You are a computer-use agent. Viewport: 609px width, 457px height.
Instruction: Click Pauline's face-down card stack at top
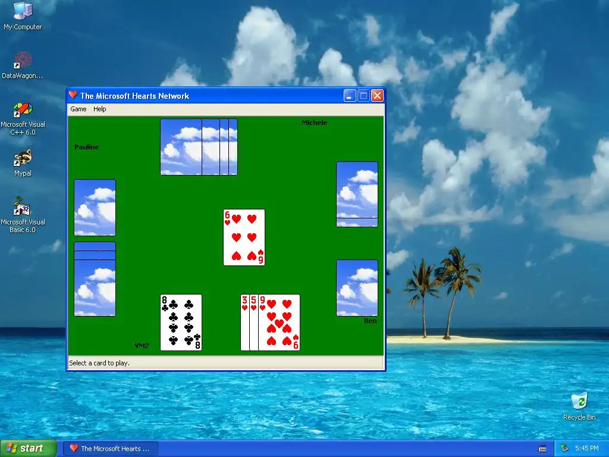click(199, 147)
